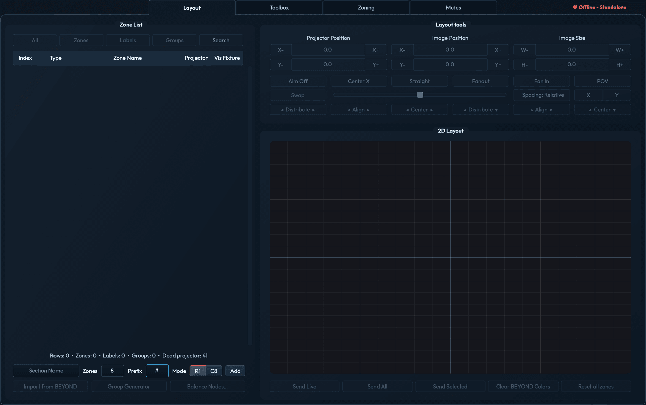Screen dimensions: 646x405
Task: Decrease image height with H- button
Action: point(525,65)
